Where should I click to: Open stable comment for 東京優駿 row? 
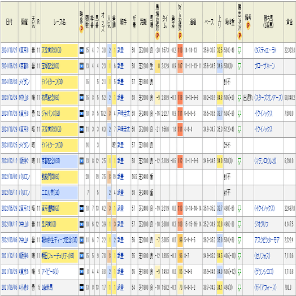click(240, 209)
